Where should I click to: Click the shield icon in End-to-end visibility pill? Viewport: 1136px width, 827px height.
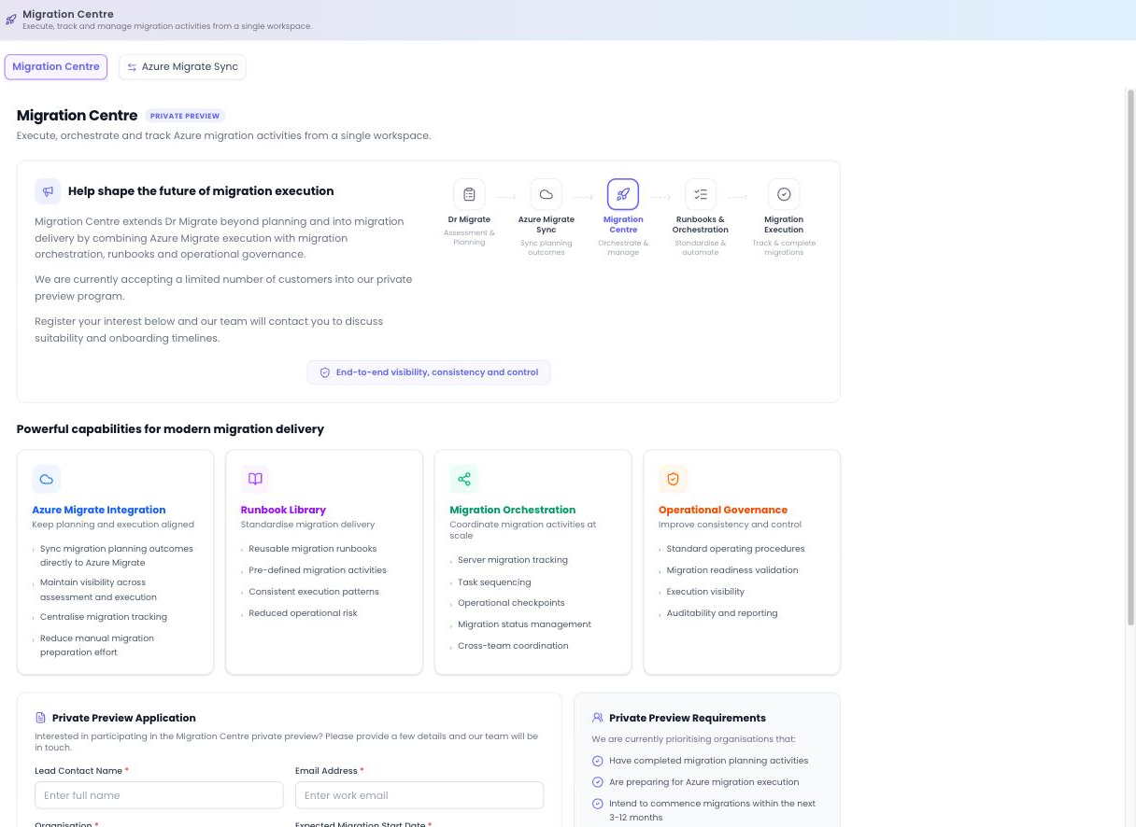325,372
